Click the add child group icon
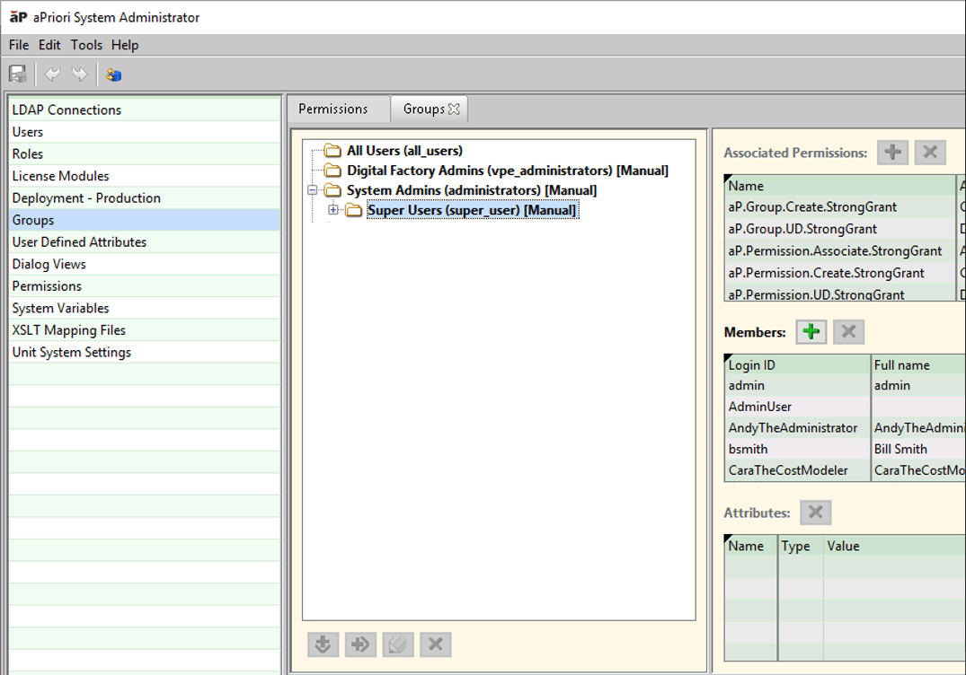 pyautogui.click(x=360, y=644)
